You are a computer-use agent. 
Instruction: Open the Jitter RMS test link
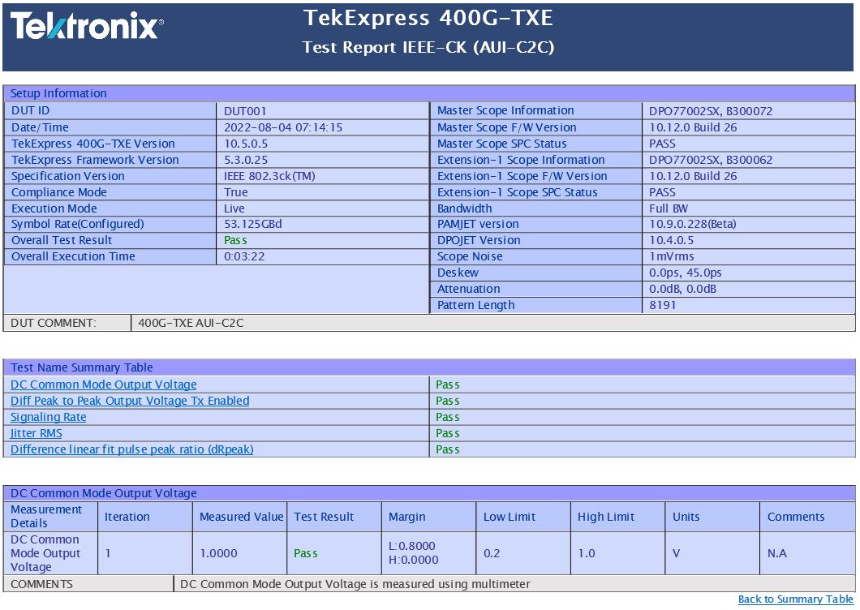(37, 433)
